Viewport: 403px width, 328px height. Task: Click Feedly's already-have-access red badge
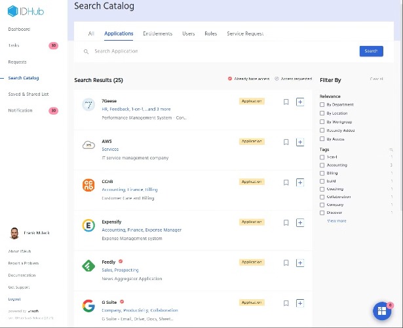(x=121, y=261)
